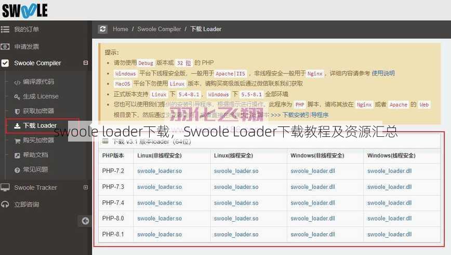Download PHP-8.1 Windows non-thread-safe swoole_loader.dll
The height and width of the screenshot is (255, 451).
point(313,235)
